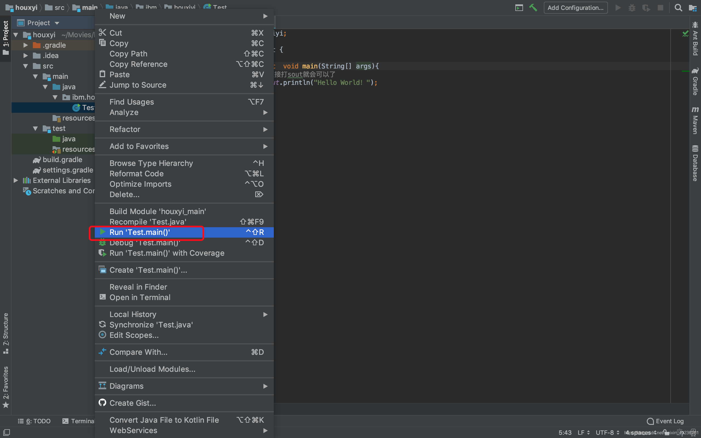Click the Build Project hammer icon
Screen dimensions: 701x438
click(533, 8)
